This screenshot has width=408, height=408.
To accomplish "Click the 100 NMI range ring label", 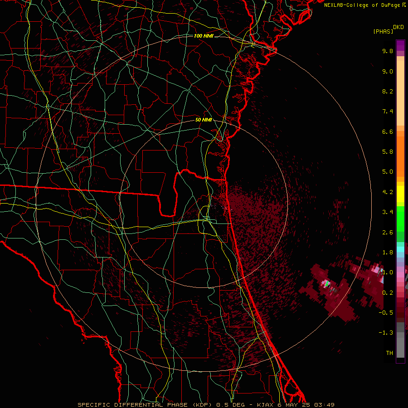I will click(x=204, y=36).
